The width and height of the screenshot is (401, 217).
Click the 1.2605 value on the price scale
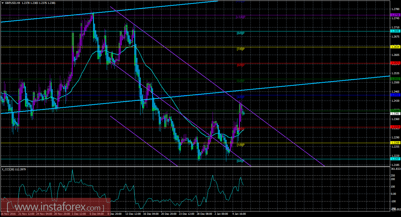point(396,55)
